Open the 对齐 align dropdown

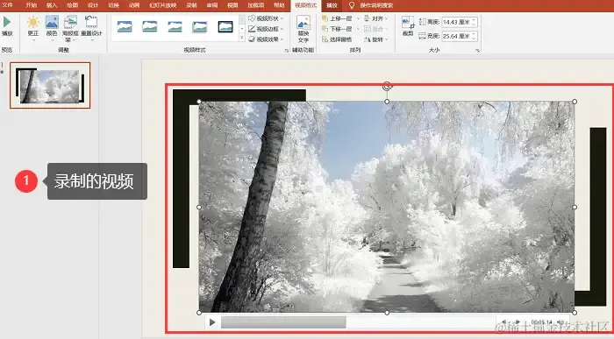coord(376,18)
